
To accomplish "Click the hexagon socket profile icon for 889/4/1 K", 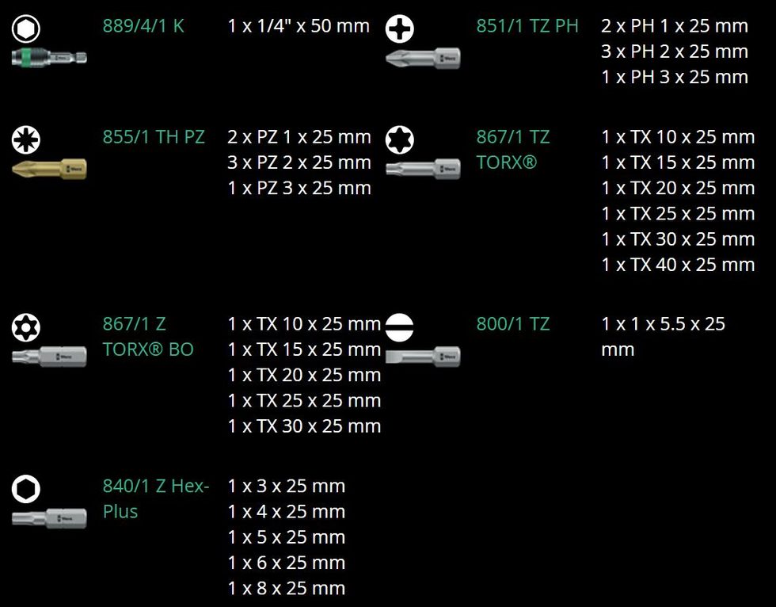I will click(25, 29).
